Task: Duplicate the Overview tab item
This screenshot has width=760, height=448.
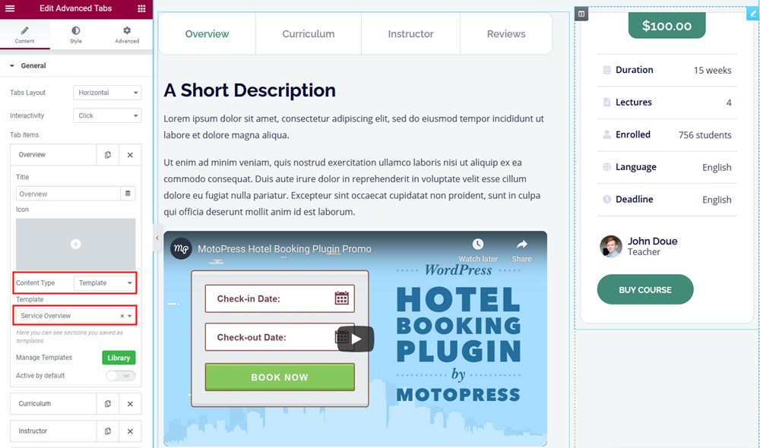Action: (108, 155)
